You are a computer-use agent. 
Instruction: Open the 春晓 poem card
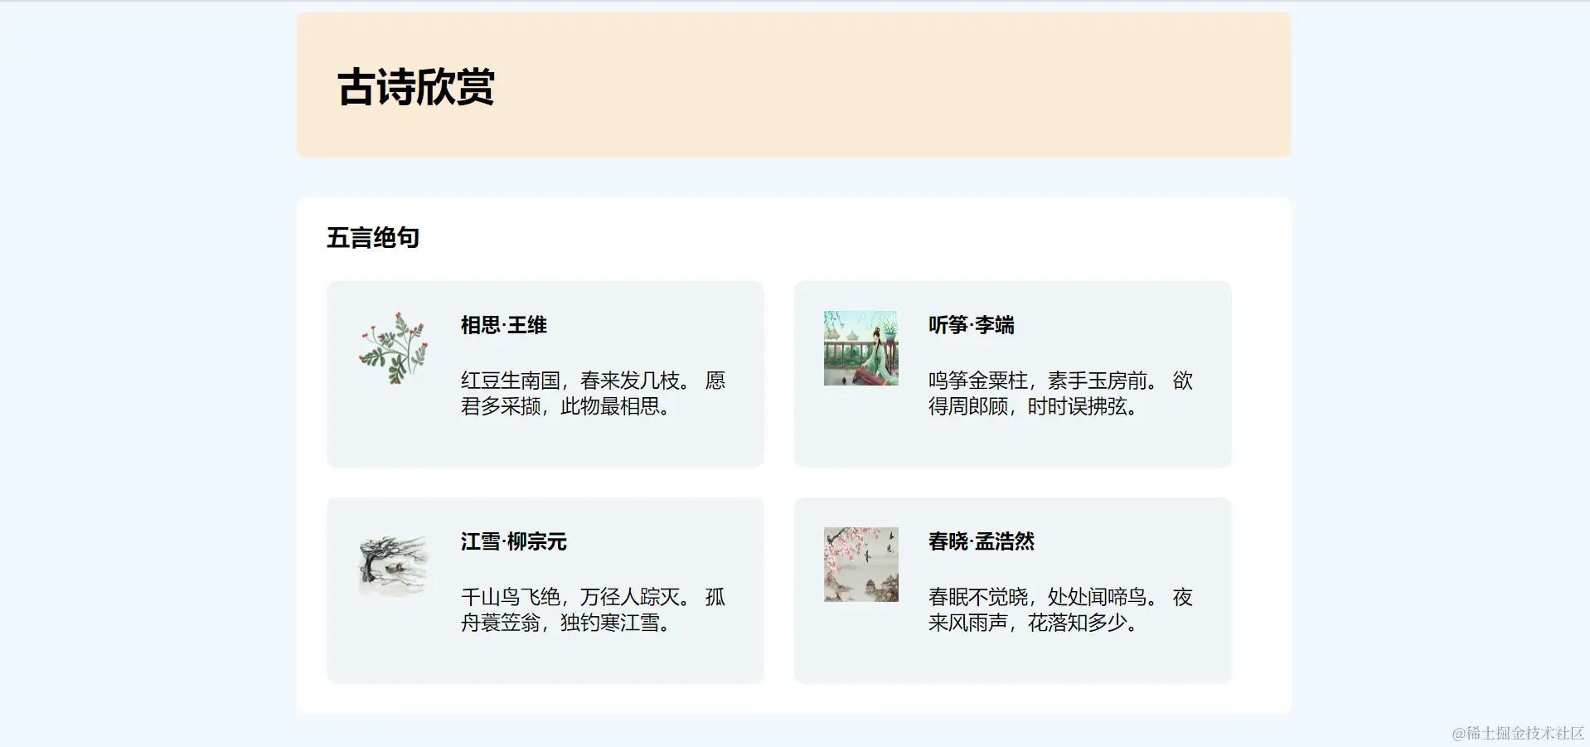1012,589
